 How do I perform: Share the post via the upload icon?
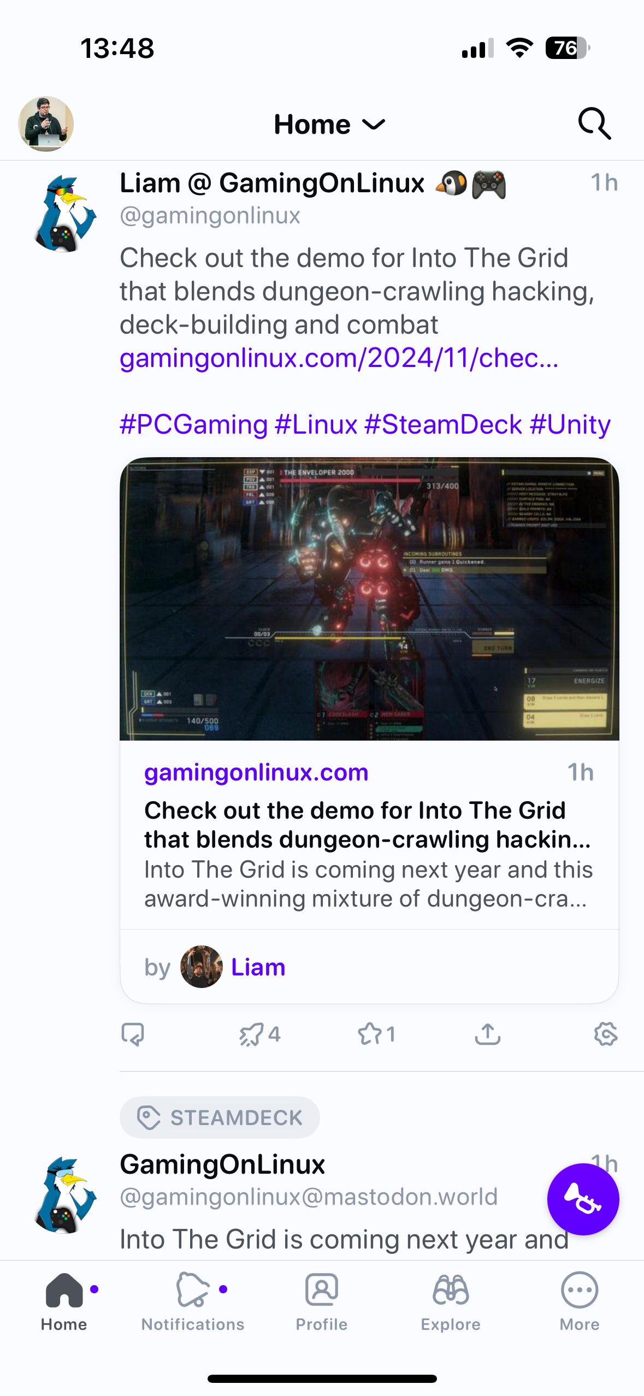488,1033
